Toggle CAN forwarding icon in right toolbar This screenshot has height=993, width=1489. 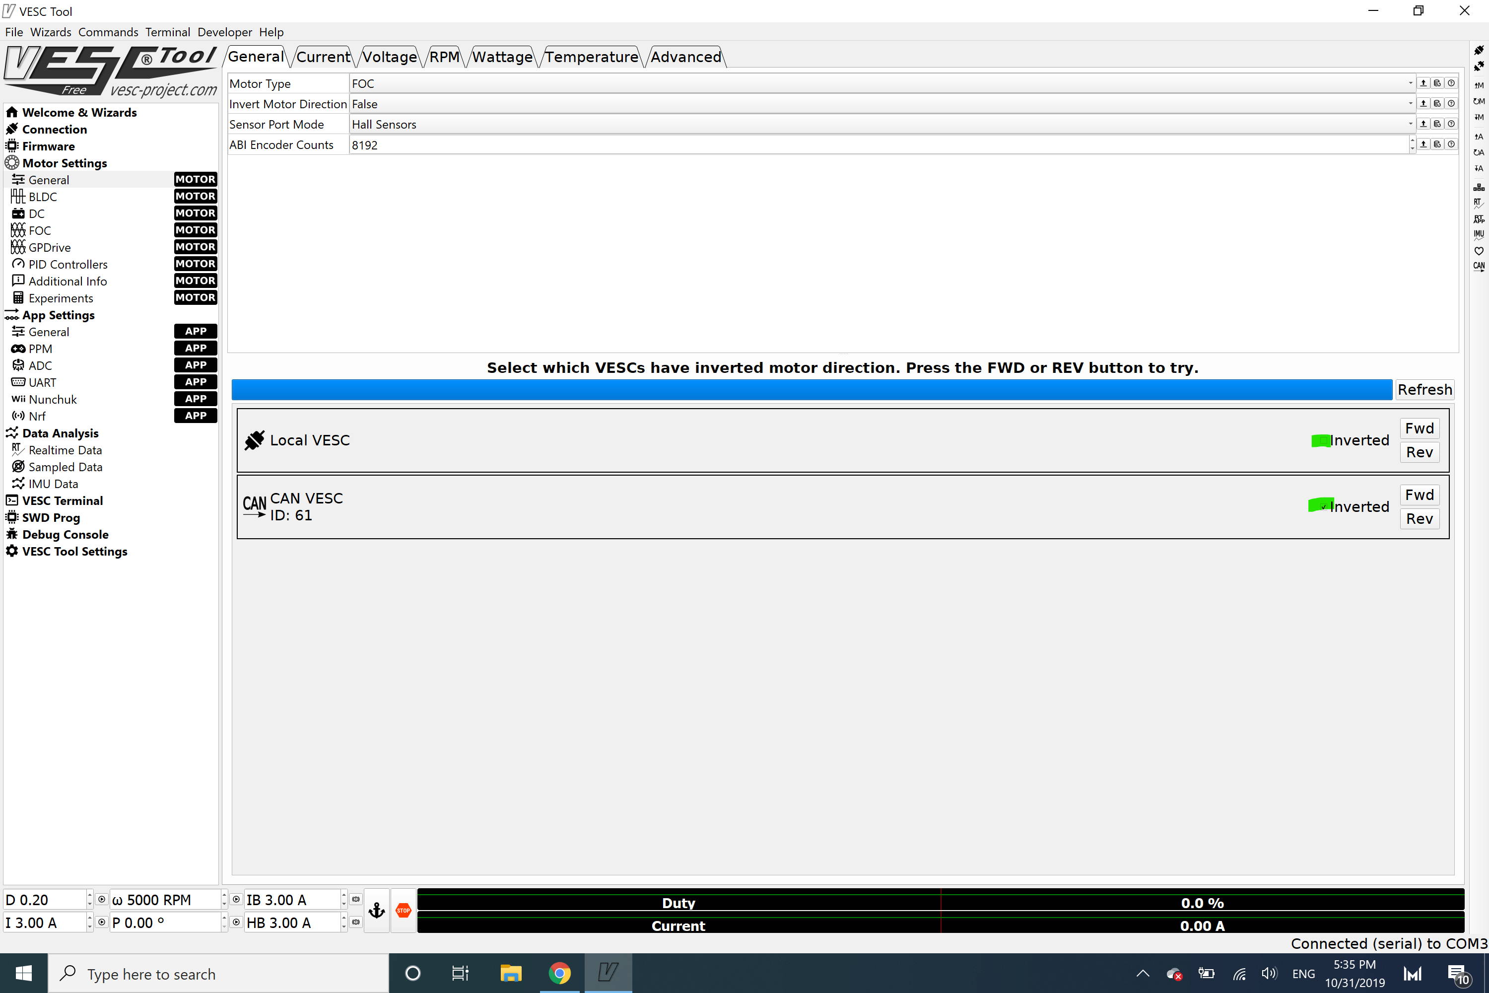pyautogui.click(x=1478, y=267)
